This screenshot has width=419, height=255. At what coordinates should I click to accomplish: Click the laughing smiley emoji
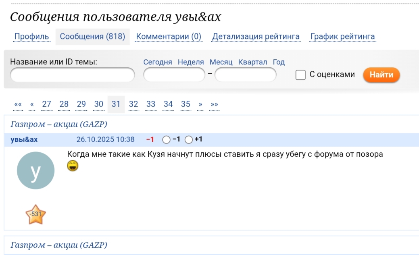(x=73, y=166)
